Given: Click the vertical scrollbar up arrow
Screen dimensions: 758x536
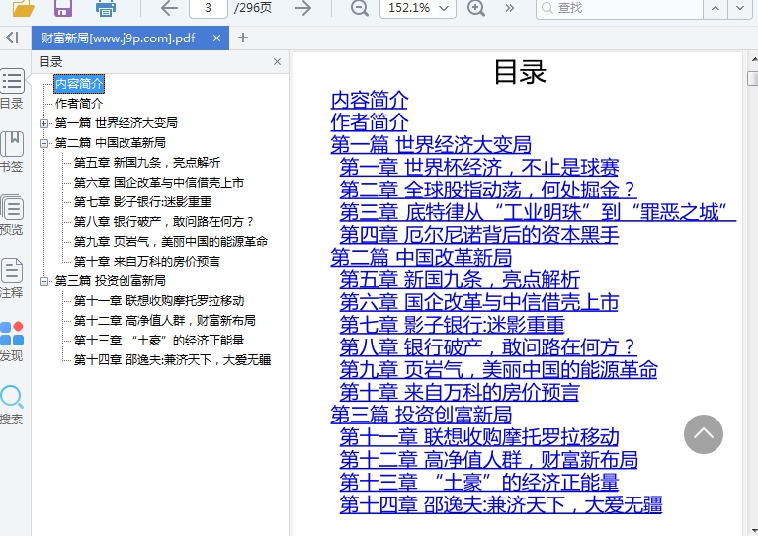Looking at the screenshot, I should (753, 59).
